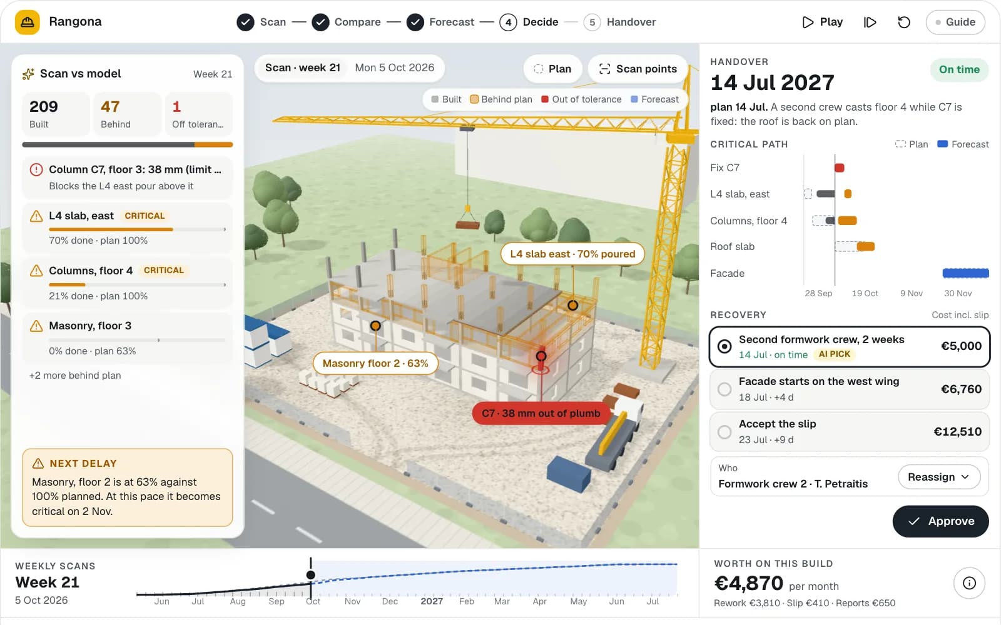The height and width of the screenshot is (625, 1001).
Task: Select Facade starts on the west wing
Action: (x=850, y=389)
